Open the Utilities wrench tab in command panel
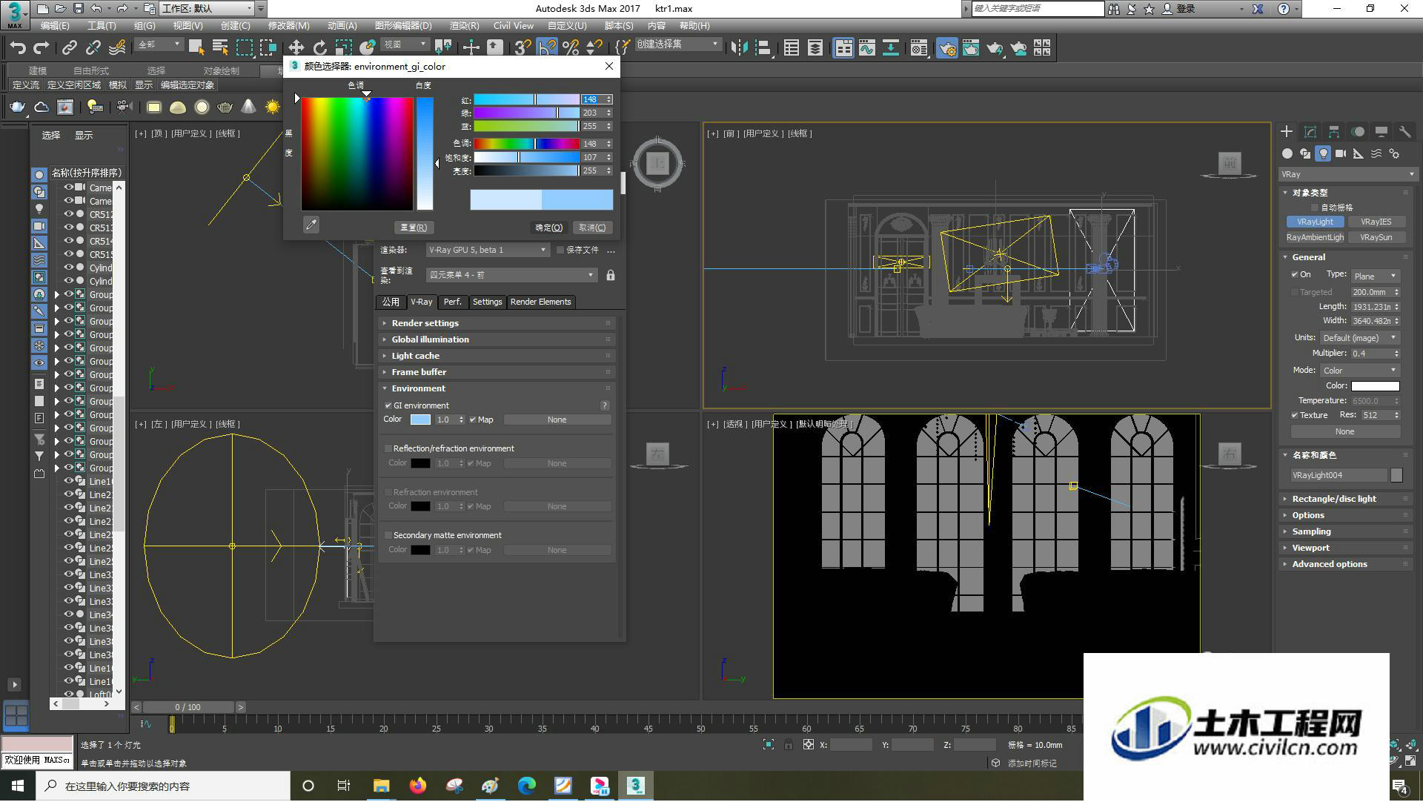Image resolution: width=1423 pixels, height=802 pixels. [x=1404, y=131]
